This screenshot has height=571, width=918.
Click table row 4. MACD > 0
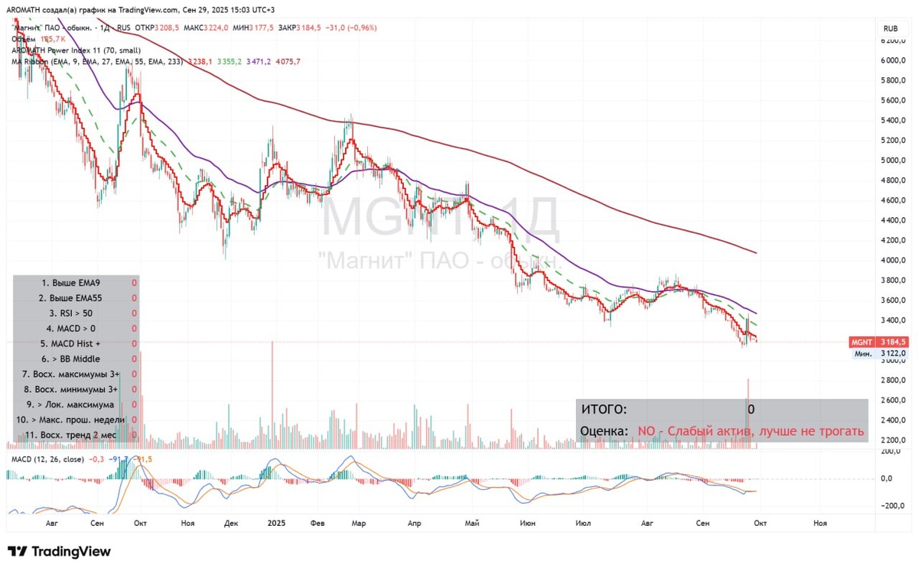(76, 328)
